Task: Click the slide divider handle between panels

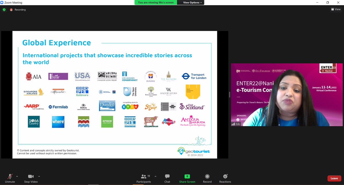Action: point(230,95)
